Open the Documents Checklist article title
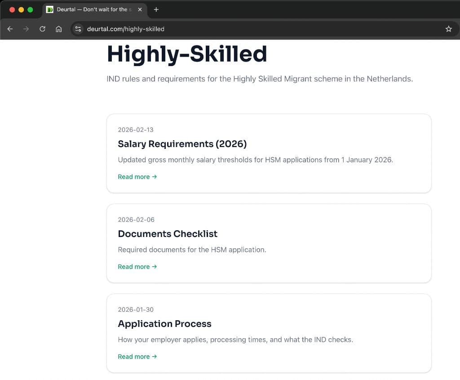Screen dimensions: 460x380 pos(168,234)
